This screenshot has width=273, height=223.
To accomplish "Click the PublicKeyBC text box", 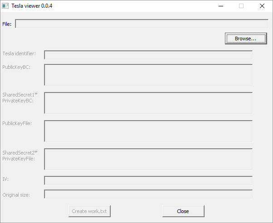I will tap(148, 75).
